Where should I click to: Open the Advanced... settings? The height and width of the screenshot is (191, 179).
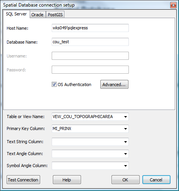click(x=114, y=85)
